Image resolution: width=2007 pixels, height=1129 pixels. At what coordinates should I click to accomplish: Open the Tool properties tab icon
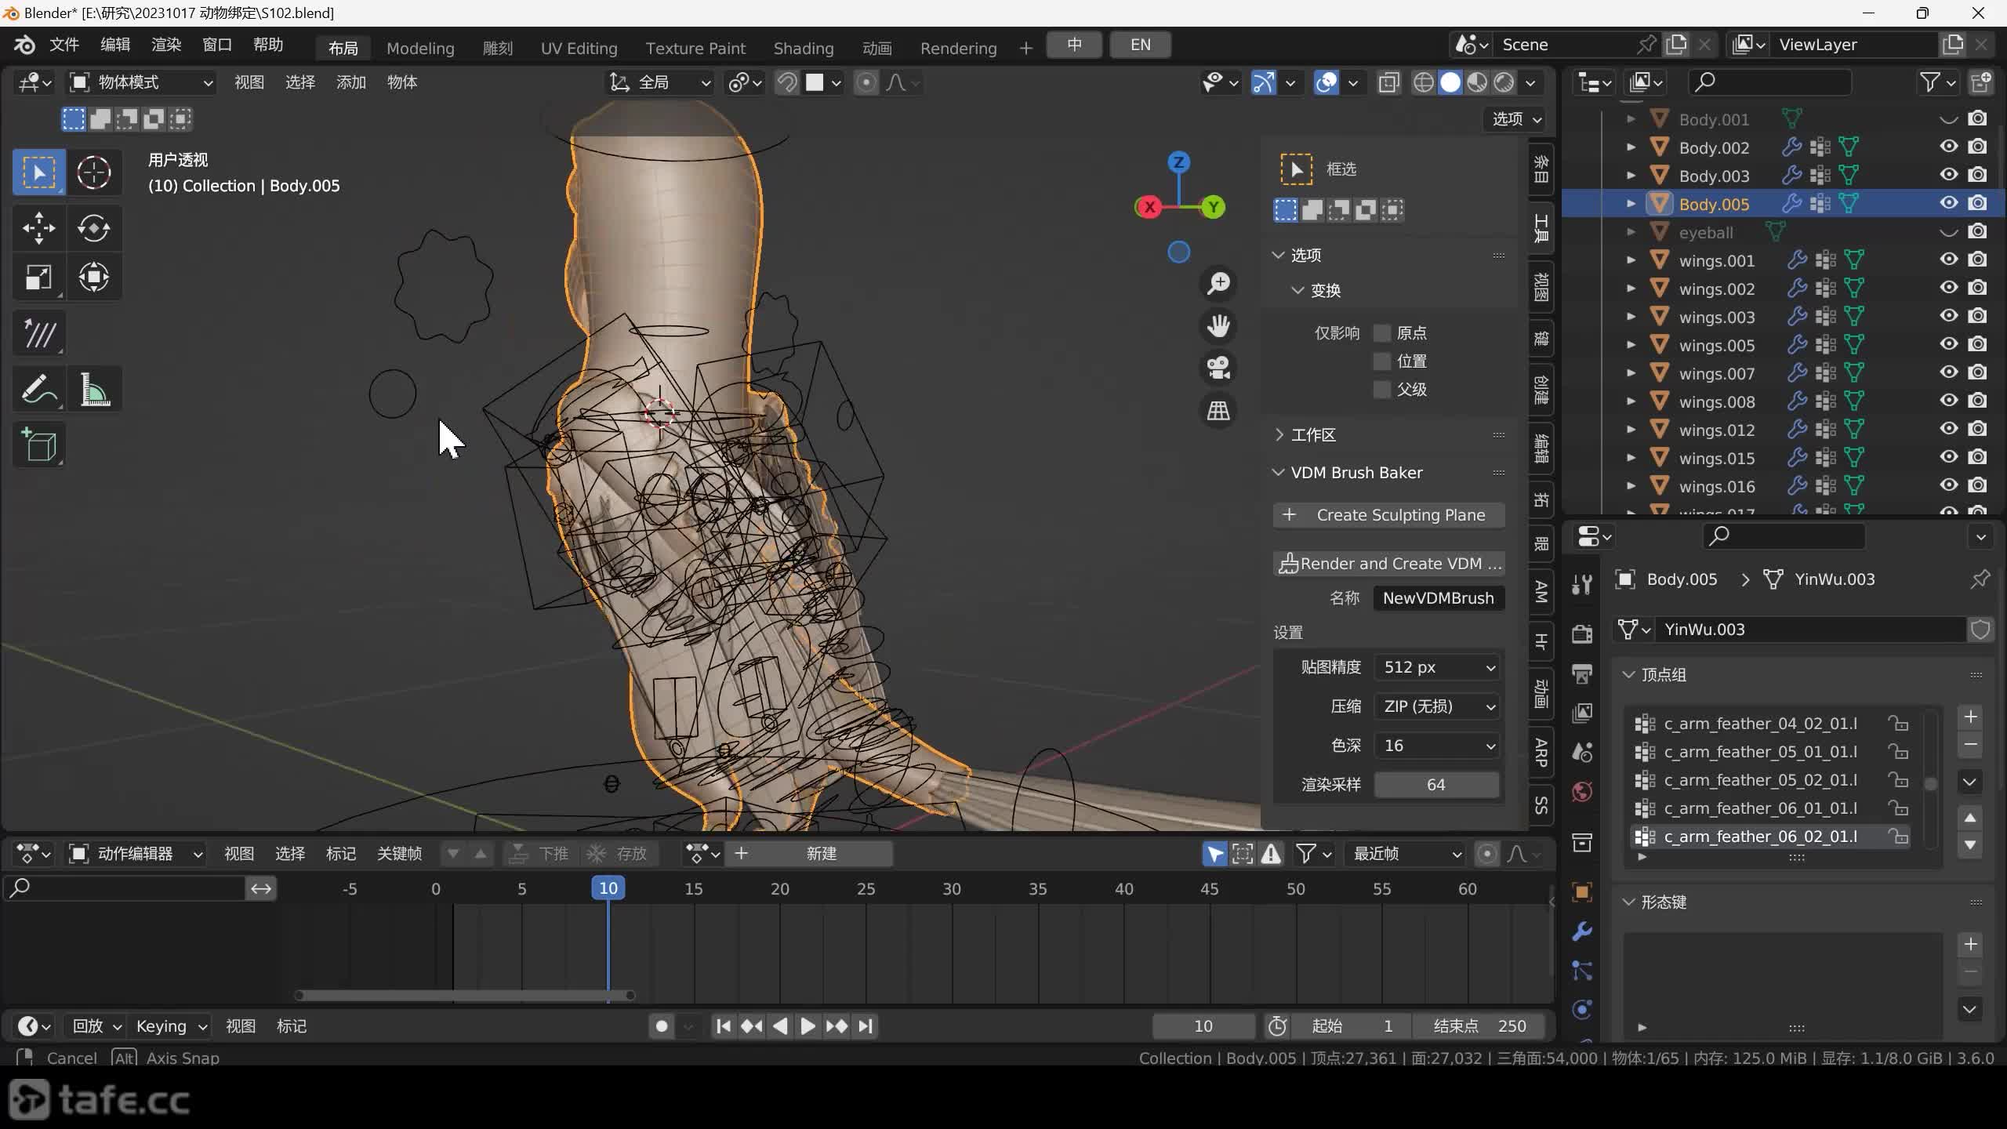click(1582, 584)
